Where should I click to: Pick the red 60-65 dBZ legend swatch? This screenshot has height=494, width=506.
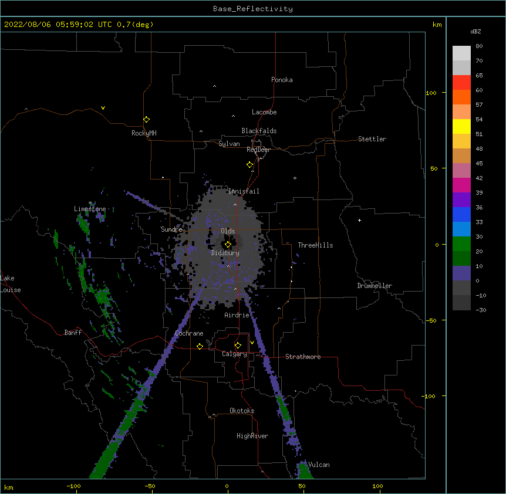461,83
